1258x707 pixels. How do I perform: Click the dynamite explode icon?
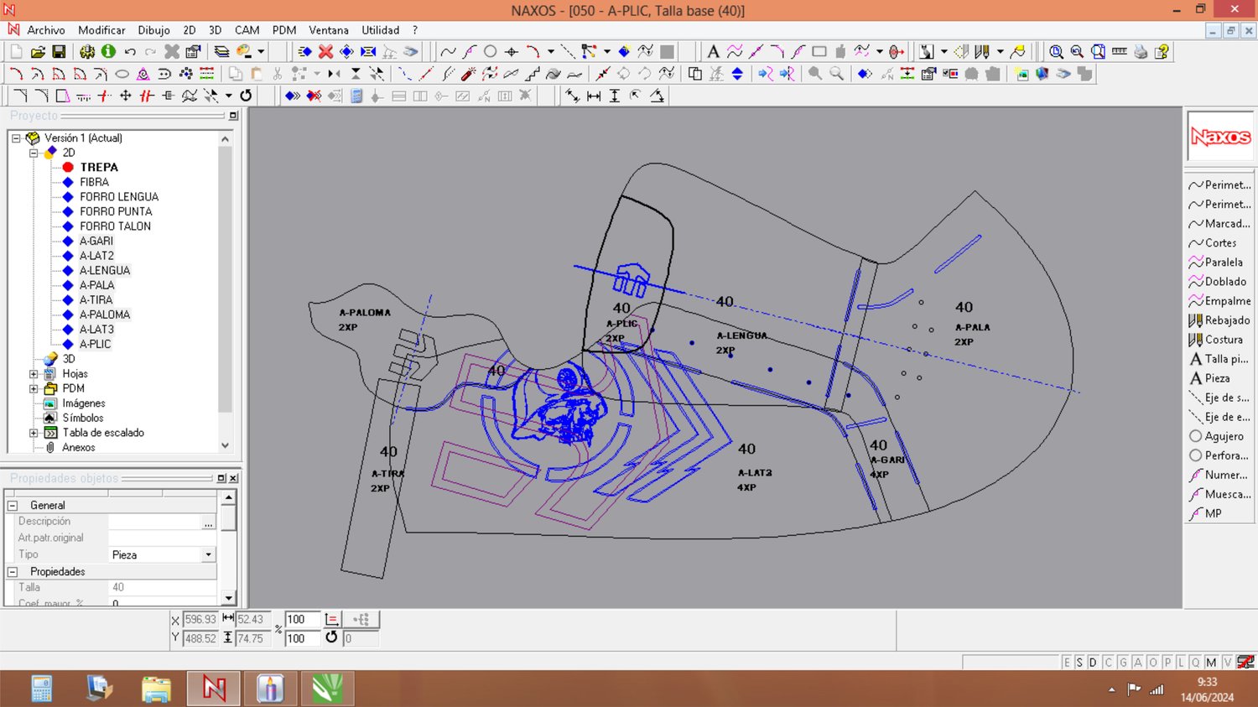pyautogui.click(x=468, y=74)
